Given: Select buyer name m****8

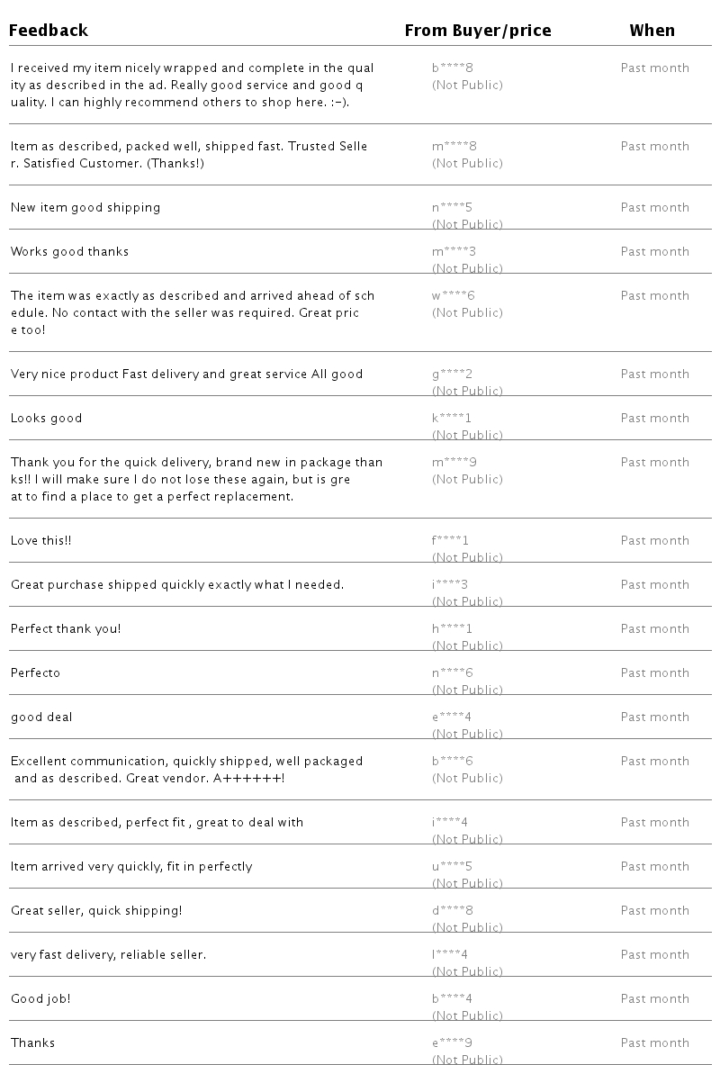Looking at the screenshot, I should click(454, 146).
